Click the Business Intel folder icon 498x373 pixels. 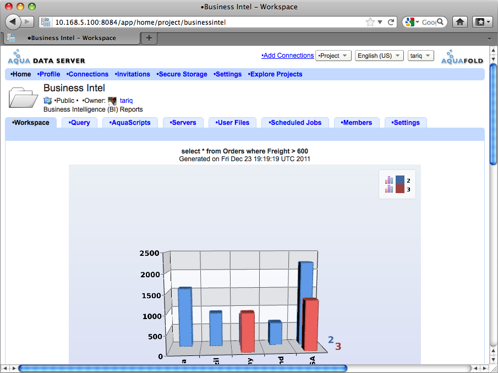click(x=23, y=98)
